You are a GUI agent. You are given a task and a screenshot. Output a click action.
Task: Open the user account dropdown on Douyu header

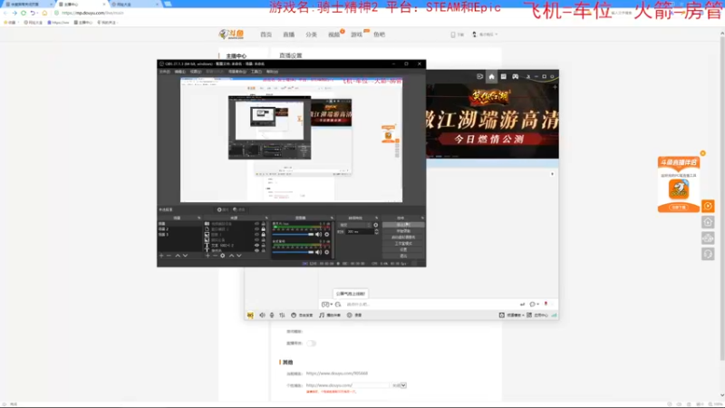pyautogui.click(x=485, y=34)
